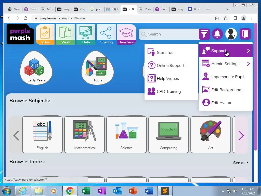Click See all topics link

pos(241,163)
